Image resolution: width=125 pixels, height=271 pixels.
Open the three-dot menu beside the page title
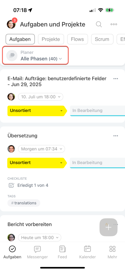114,24
